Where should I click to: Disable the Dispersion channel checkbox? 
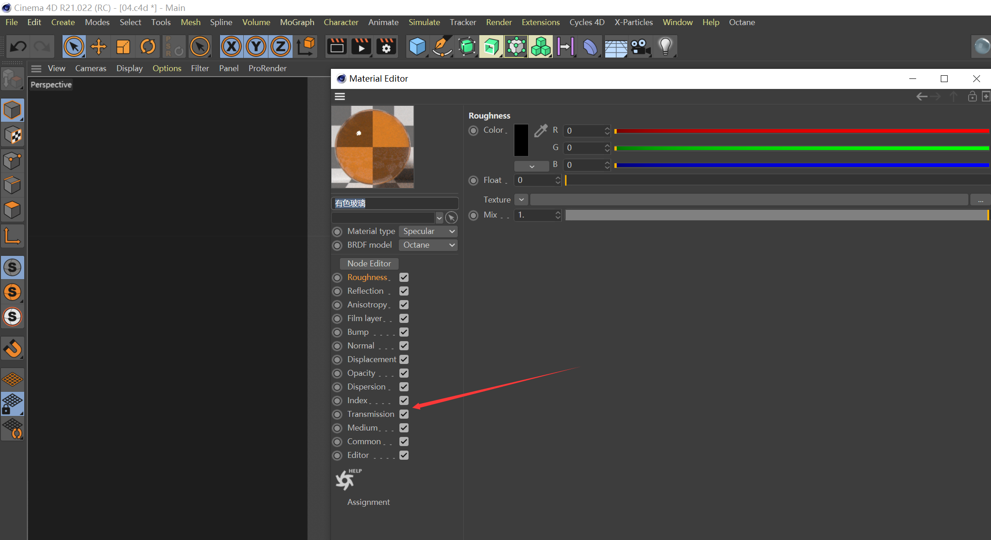(404, 387)
